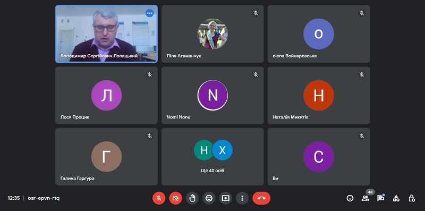Open host controls lock icon
Image resolution: width=425 pixels, height=211 pixels.
[x=411, y=198]
